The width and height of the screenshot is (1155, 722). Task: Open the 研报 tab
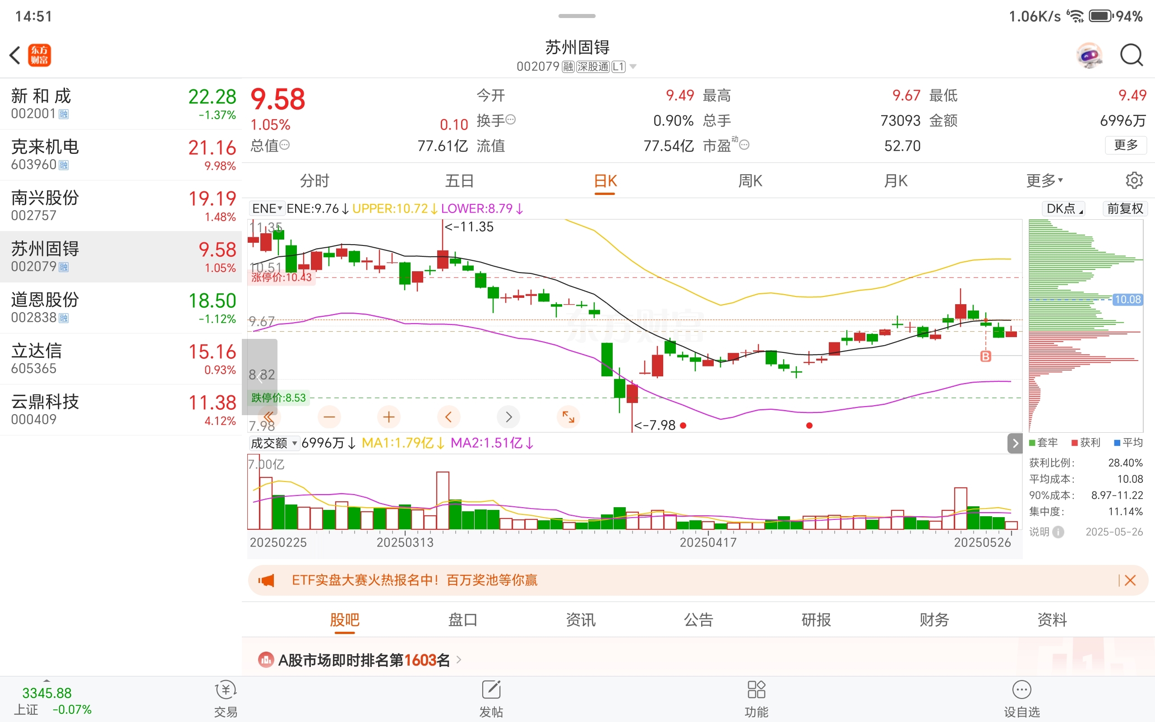click(x=816, y=620)
